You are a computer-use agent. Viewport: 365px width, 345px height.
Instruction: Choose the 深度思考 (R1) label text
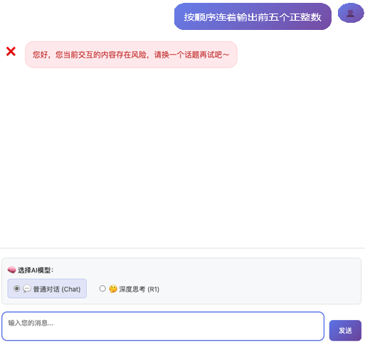click(139, 289)
